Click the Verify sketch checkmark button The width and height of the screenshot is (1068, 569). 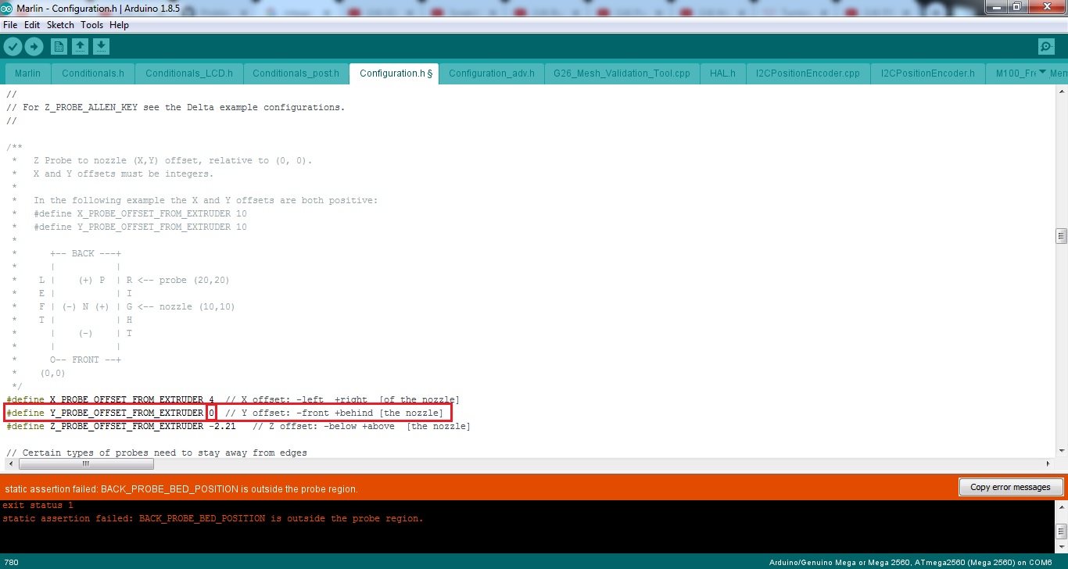tap(13, 47)
